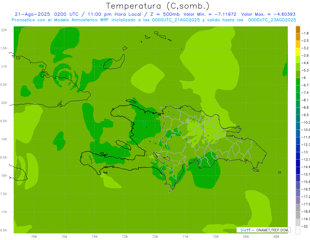
Task: Click the title "Temperatura (C,somb.)"
Action: (158, 6)
